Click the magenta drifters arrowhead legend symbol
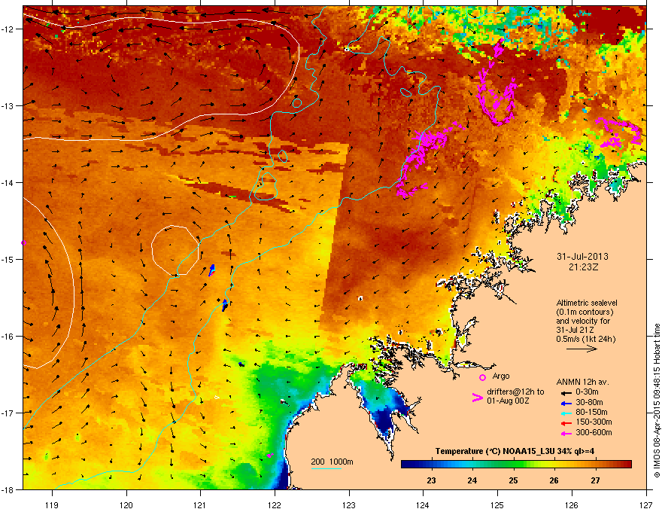 click(477, 398)
